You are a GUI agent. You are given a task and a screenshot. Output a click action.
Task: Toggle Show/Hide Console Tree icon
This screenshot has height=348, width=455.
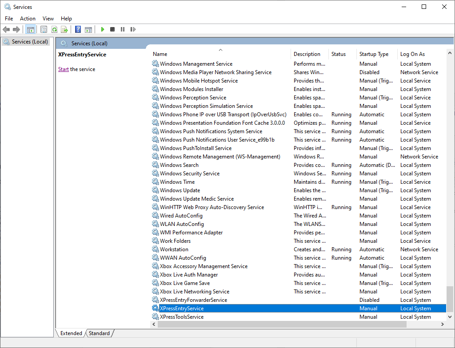(x=31, y=29)
